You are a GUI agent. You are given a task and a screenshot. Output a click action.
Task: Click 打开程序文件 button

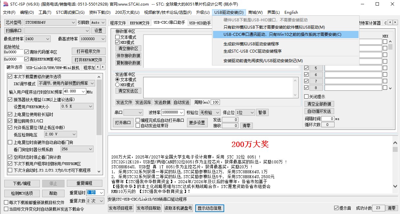click(89, 52)
